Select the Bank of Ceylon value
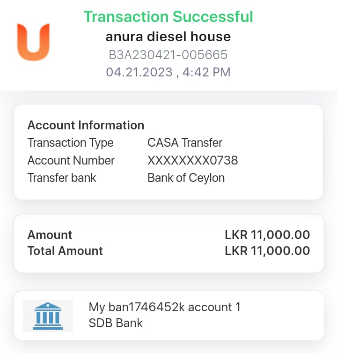Screen dimensions: 337x353 tap(186, 178)
